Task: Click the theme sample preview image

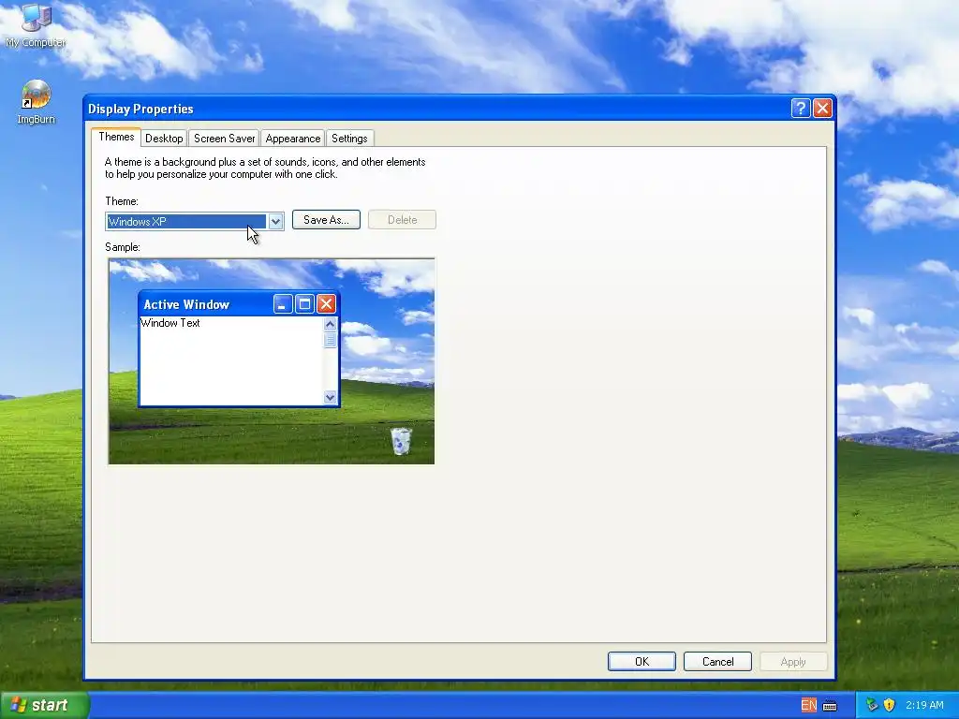Action: pos(272,361)
